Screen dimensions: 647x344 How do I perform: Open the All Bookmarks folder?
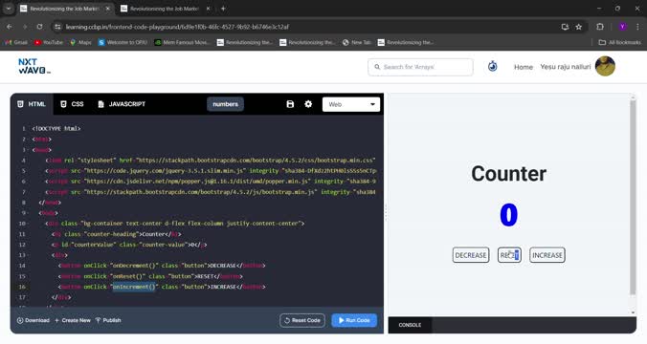tap(620, 42)
